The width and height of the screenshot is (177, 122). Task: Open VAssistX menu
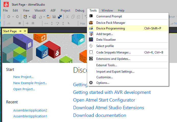pyautogui.click(x=40, y=10)
